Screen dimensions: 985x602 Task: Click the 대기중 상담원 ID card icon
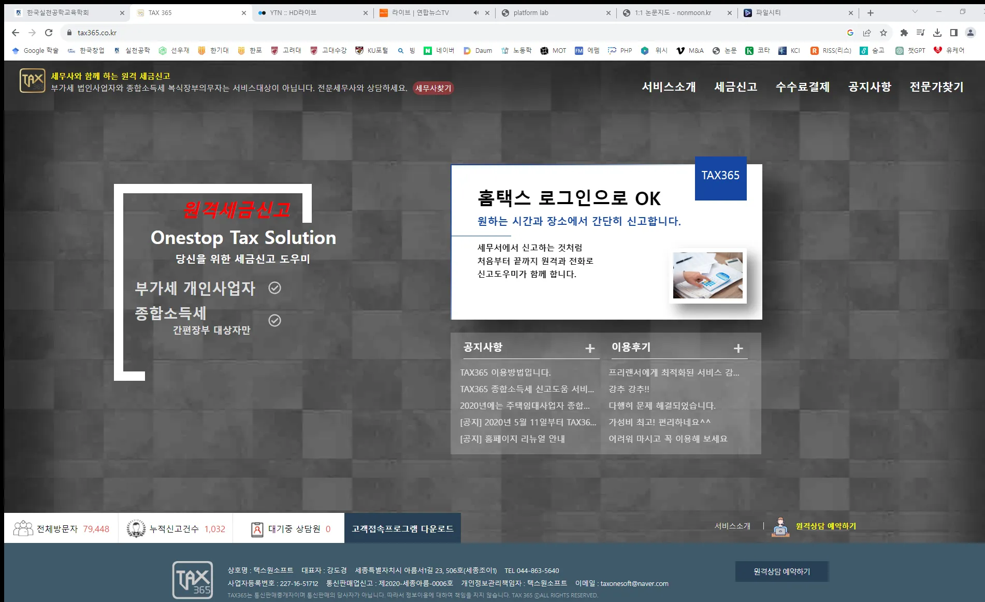pos(257,529)
